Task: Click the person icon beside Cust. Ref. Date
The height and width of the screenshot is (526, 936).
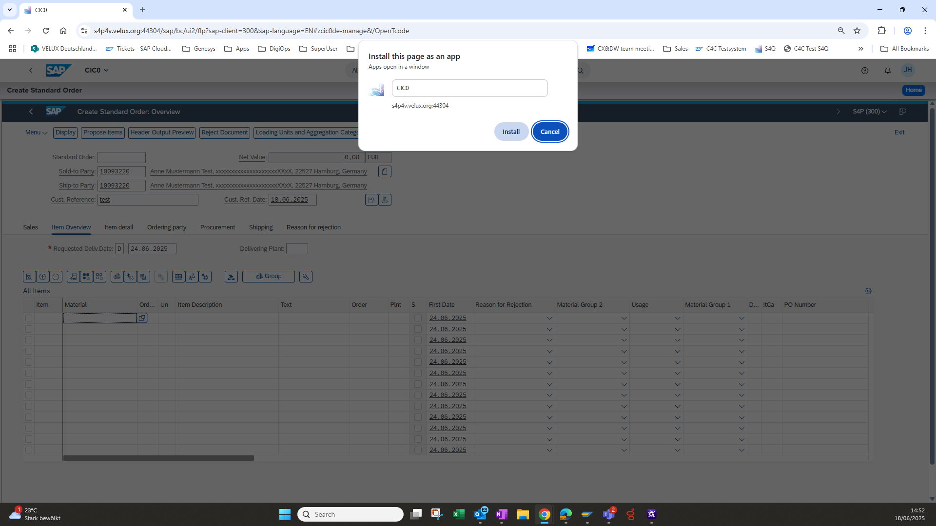Action: (x=385, y=200)
